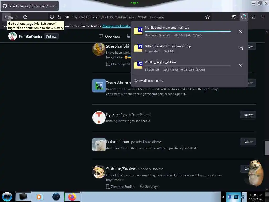Open the Polaris Linux profile link
Viewport: 269px width, 202px height.
tap(117, 142)
